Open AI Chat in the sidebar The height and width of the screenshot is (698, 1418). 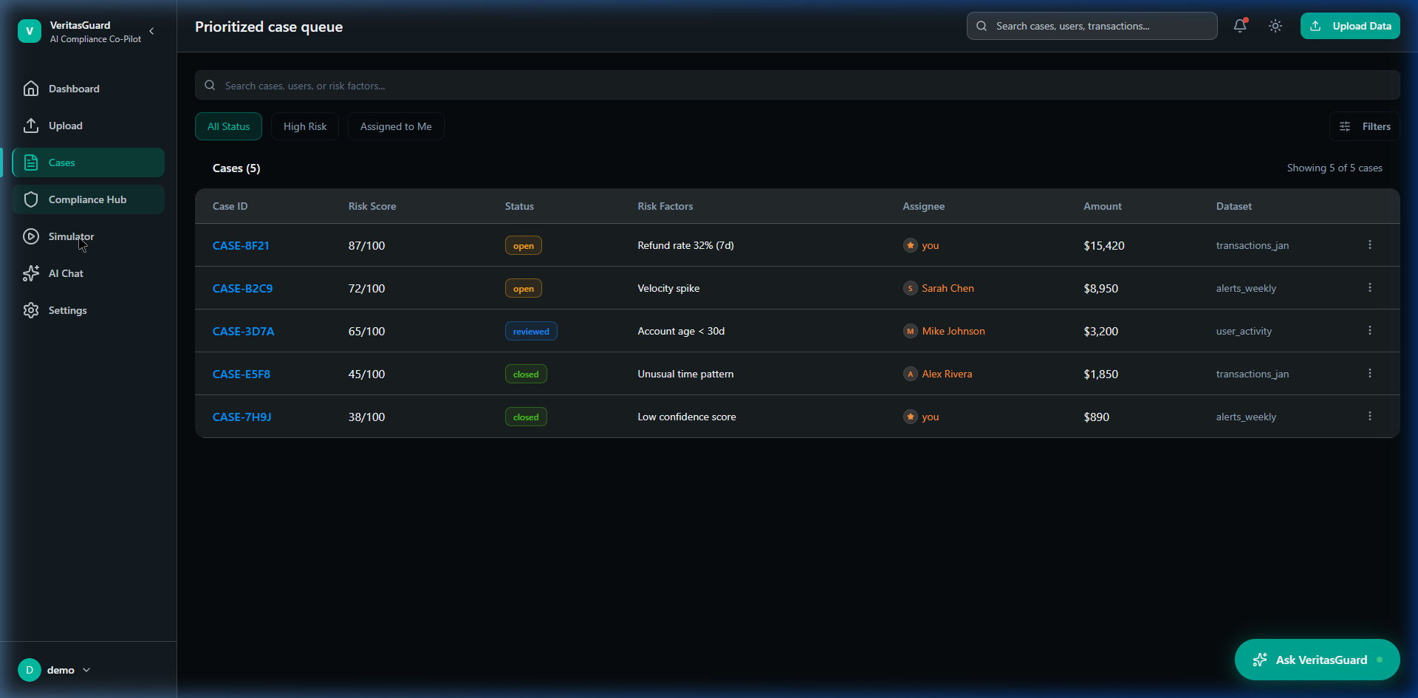coord(65,273)
